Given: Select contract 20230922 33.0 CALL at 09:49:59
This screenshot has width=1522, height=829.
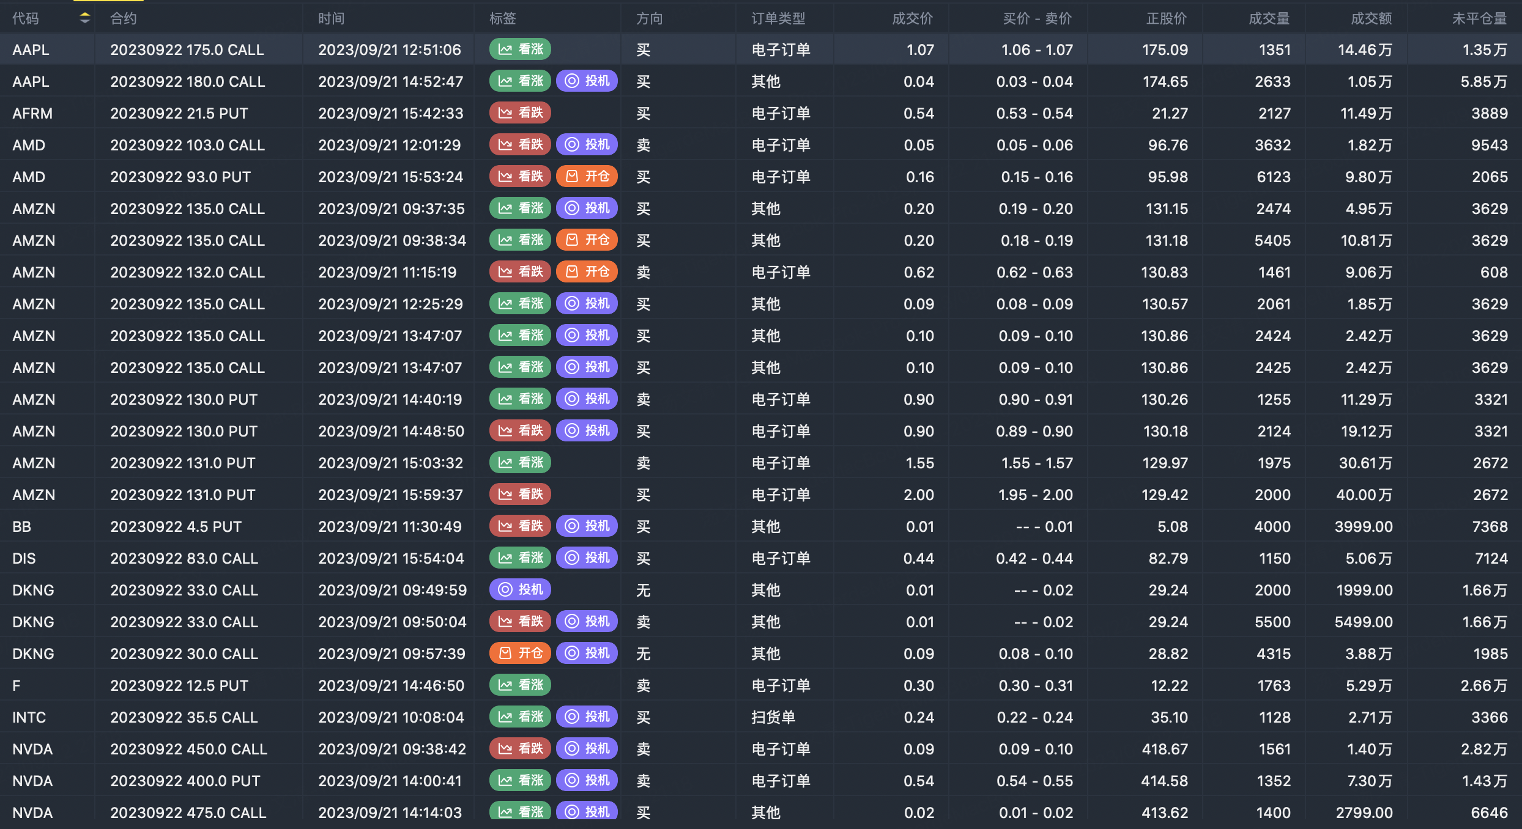Looking at the screenshot, I should tap(184, 590).
